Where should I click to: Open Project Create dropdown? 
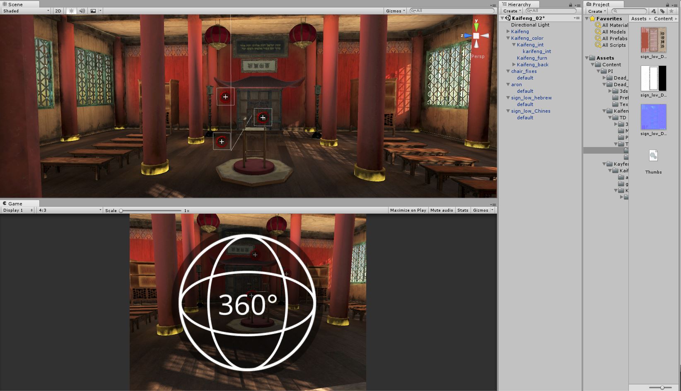coord(597,11)
